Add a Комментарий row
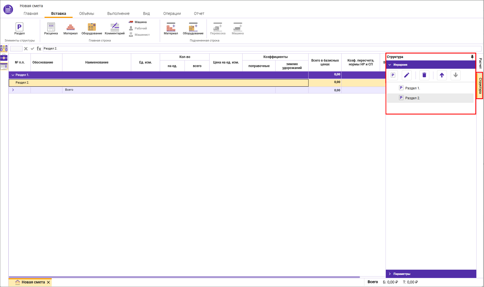The height and width of the screenshot is (287, 484). 115,28
